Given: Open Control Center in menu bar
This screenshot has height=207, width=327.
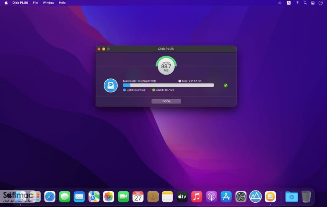Looking at the screenshot, I should [x=313, y=3].
